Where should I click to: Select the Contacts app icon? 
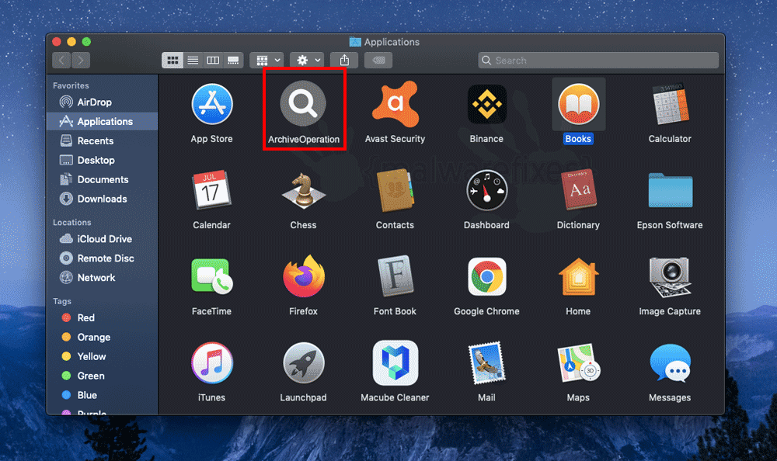pos(395,190)
